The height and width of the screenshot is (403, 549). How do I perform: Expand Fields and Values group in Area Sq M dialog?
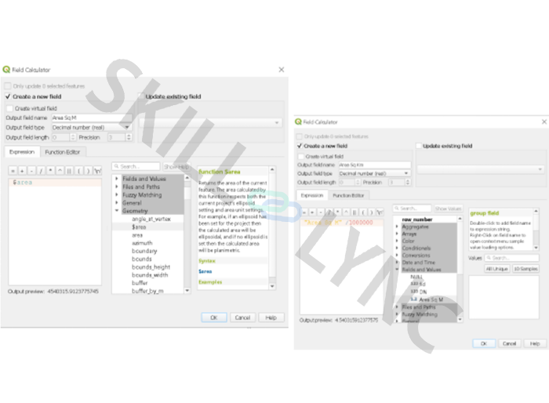(x=117, y=179)
